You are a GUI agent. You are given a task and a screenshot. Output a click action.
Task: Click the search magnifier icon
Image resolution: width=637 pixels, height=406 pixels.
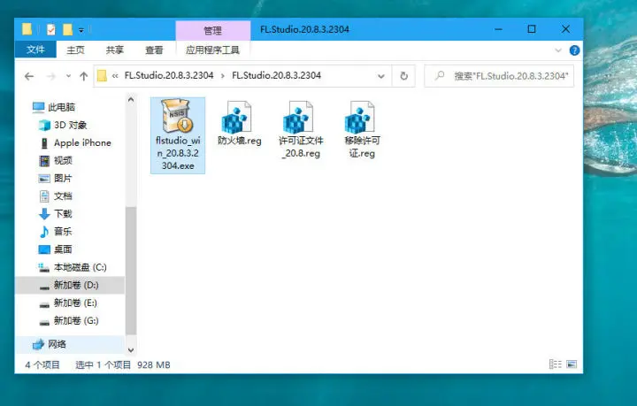[440, 75]
